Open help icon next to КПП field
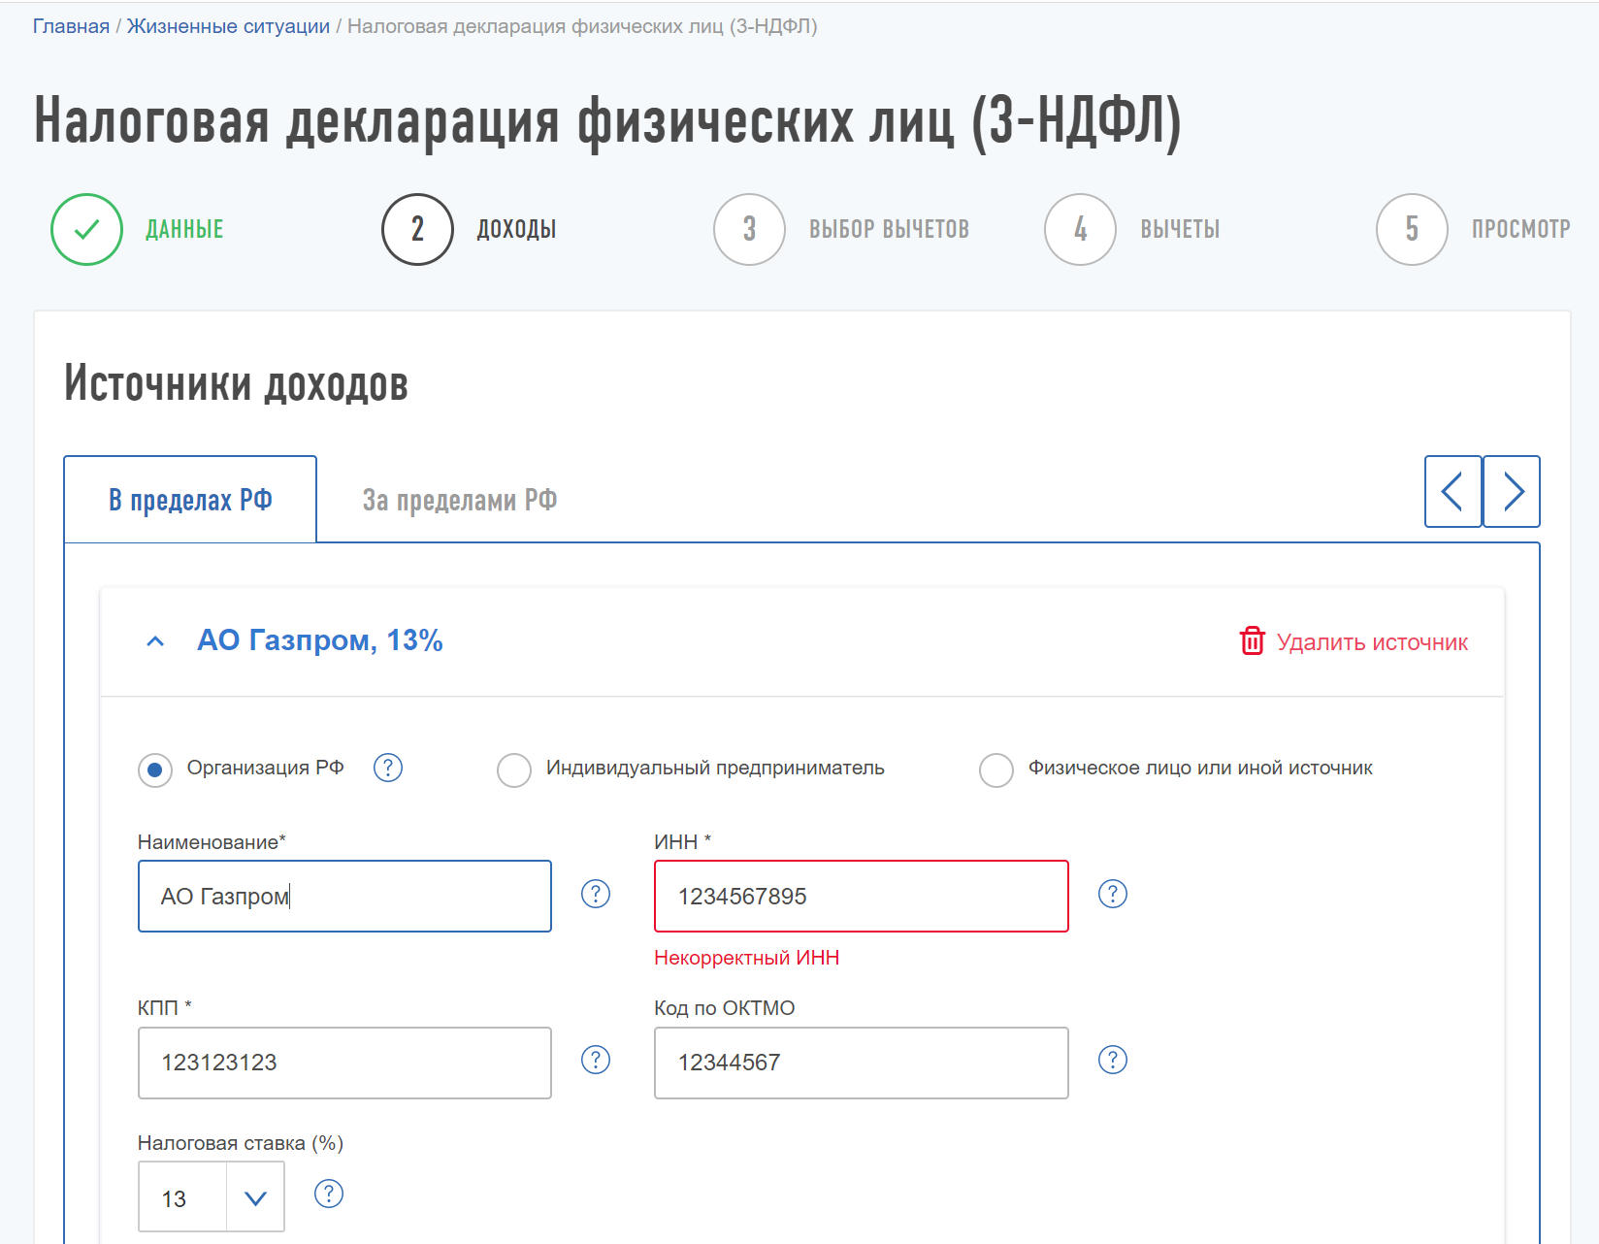The height and width of the screenshot is (1244, 1599). tap(595, 1060)
